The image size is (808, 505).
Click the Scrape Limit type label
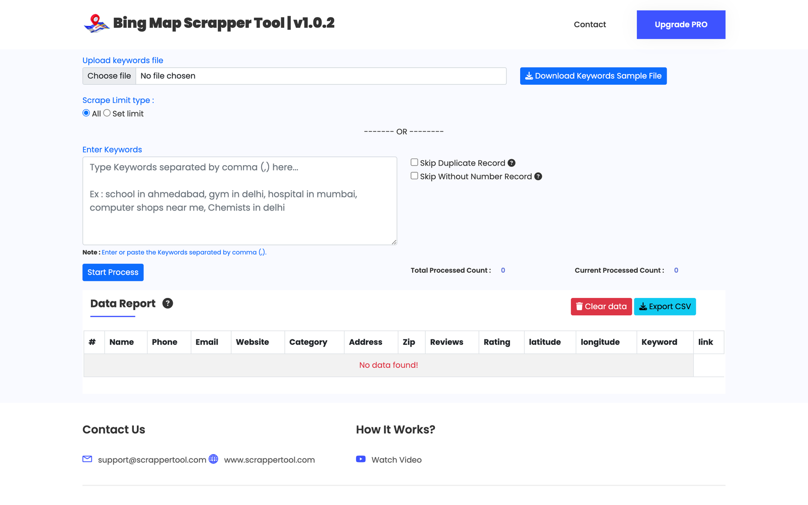(x=118, y=100)
